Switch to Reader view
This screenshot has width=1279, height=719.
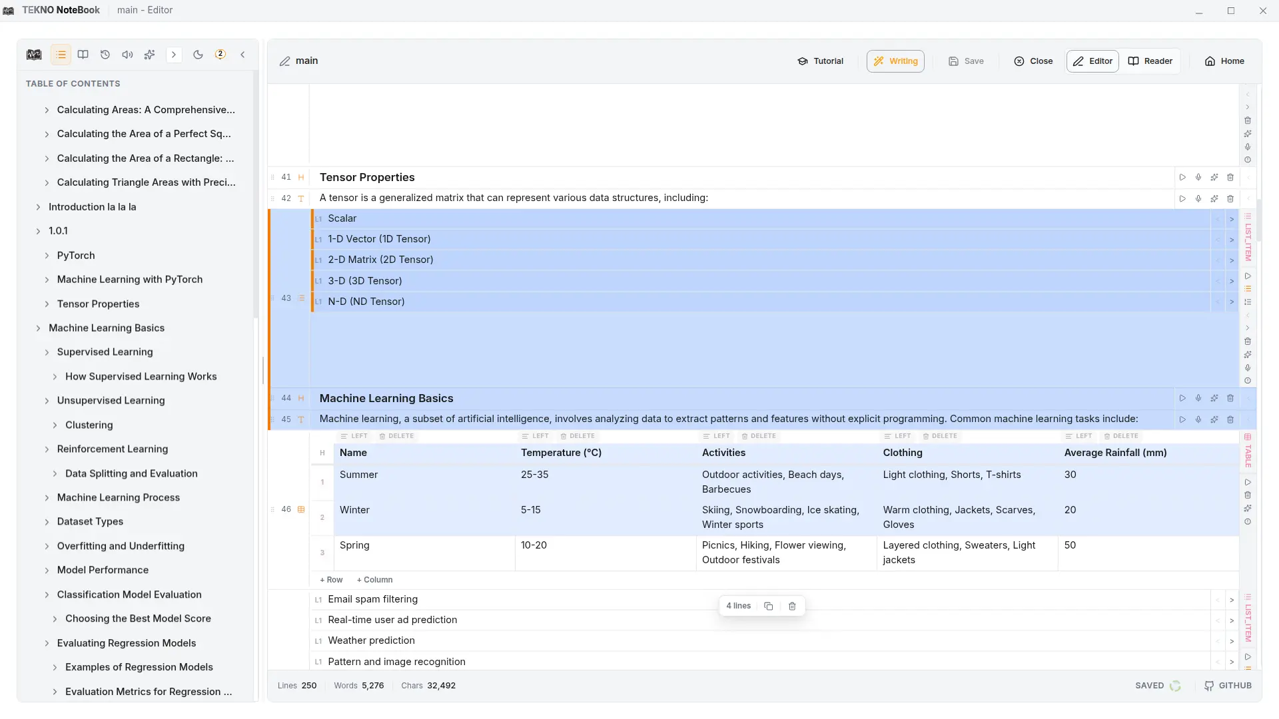(x=1150, y=61)
